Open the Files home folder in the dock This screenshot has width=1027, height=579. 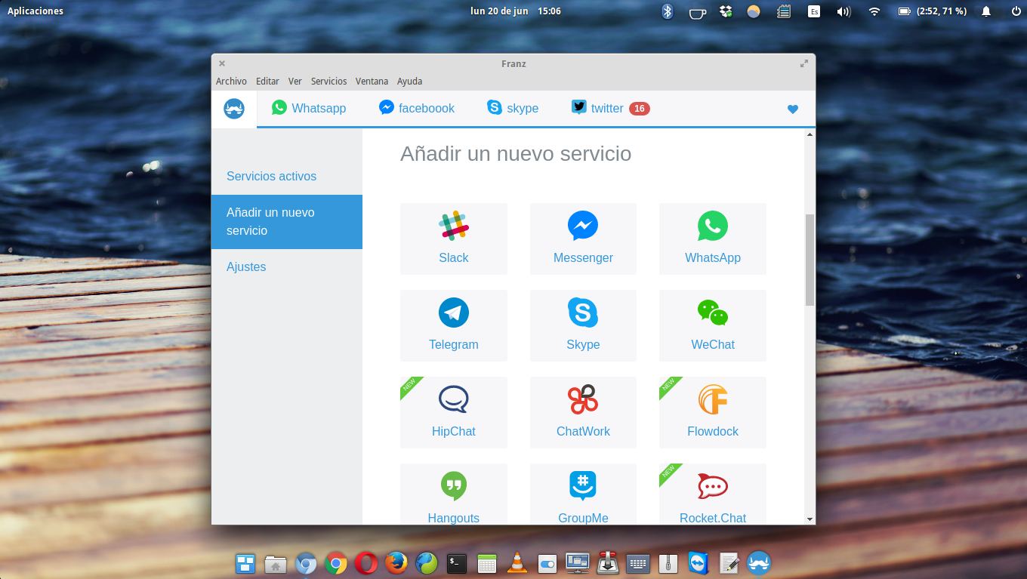pos(276,563)
